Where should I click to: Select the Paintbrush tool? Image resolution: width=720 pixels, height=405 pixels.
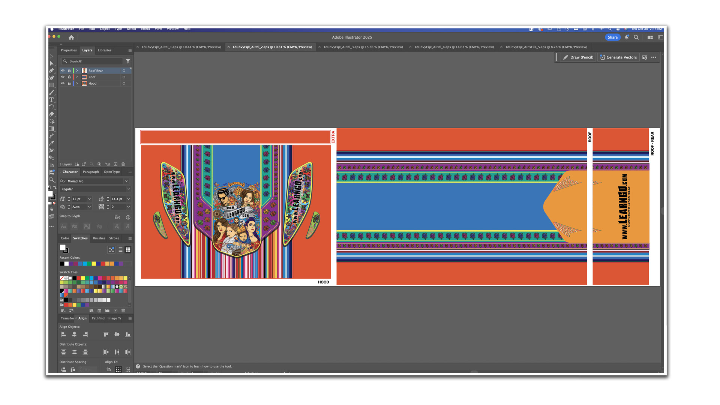51,92
